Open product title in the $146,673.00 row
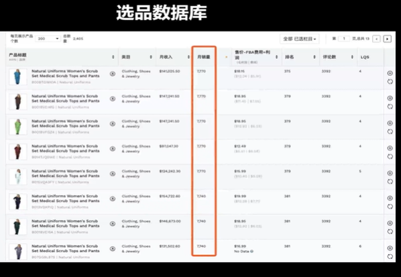Image resolution: width=401 pixels, height=277 pixels. tap(66, 223)
